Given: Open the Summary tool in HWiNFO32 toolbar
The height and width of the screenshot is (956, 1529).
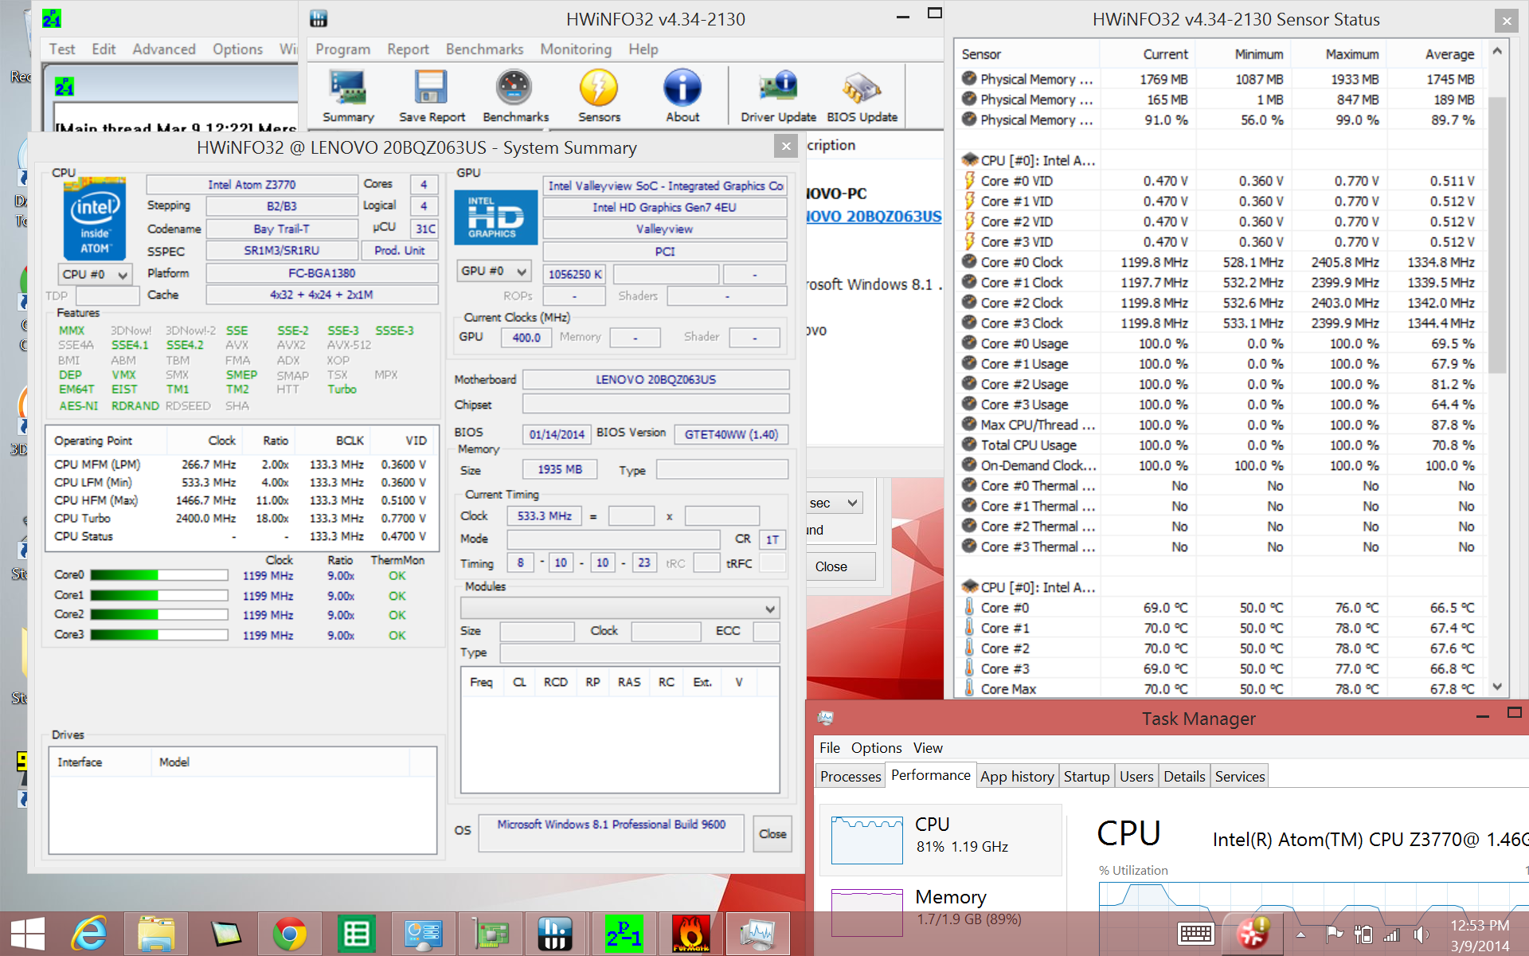Looking at the screenshot, I should click(348, 96).
